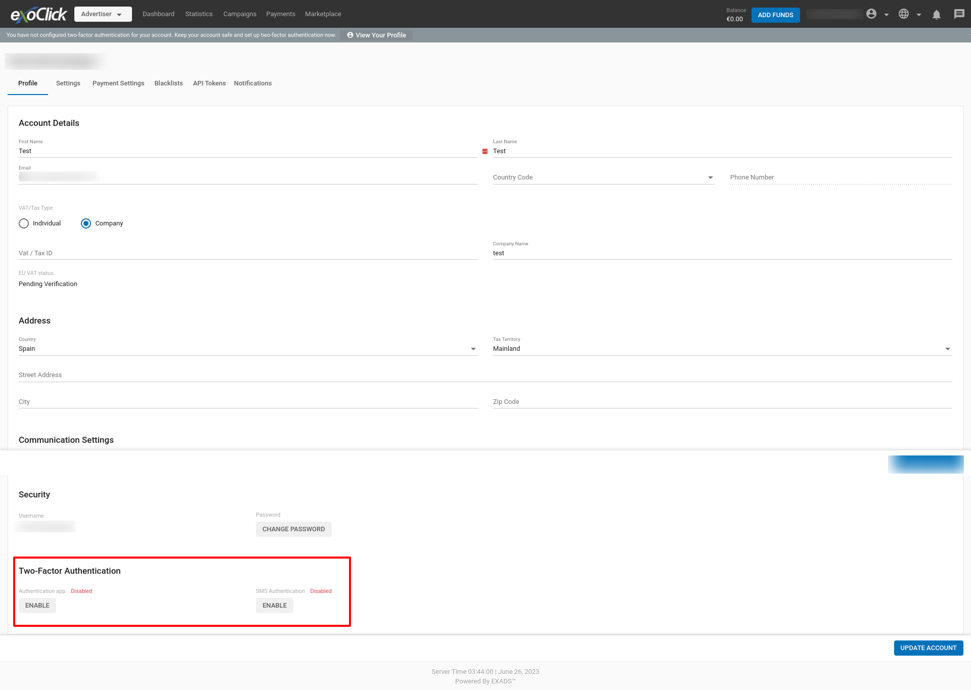Click the exoClick logo
This screenshot has width=971, height=690.
(37, 14)
